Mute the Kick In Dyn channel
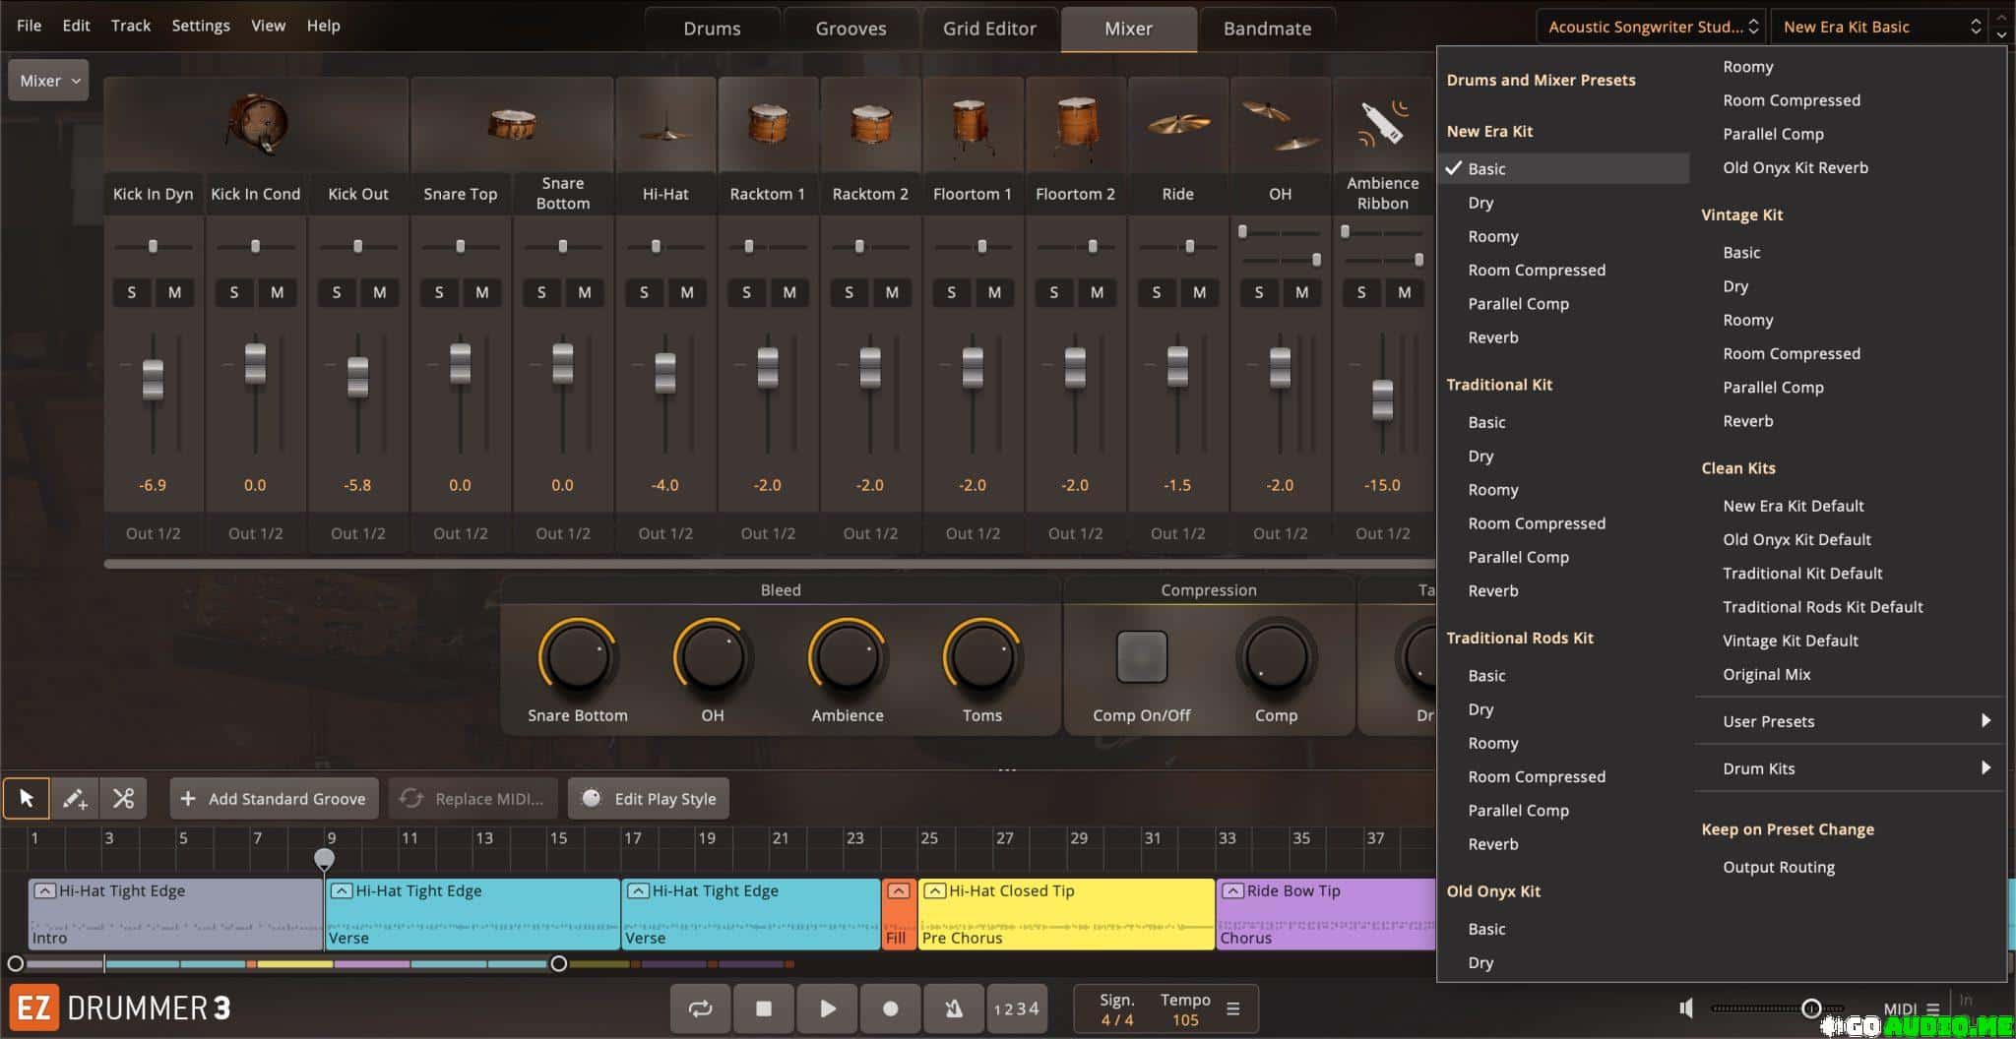2016x1039 pixels. point(174,292)
